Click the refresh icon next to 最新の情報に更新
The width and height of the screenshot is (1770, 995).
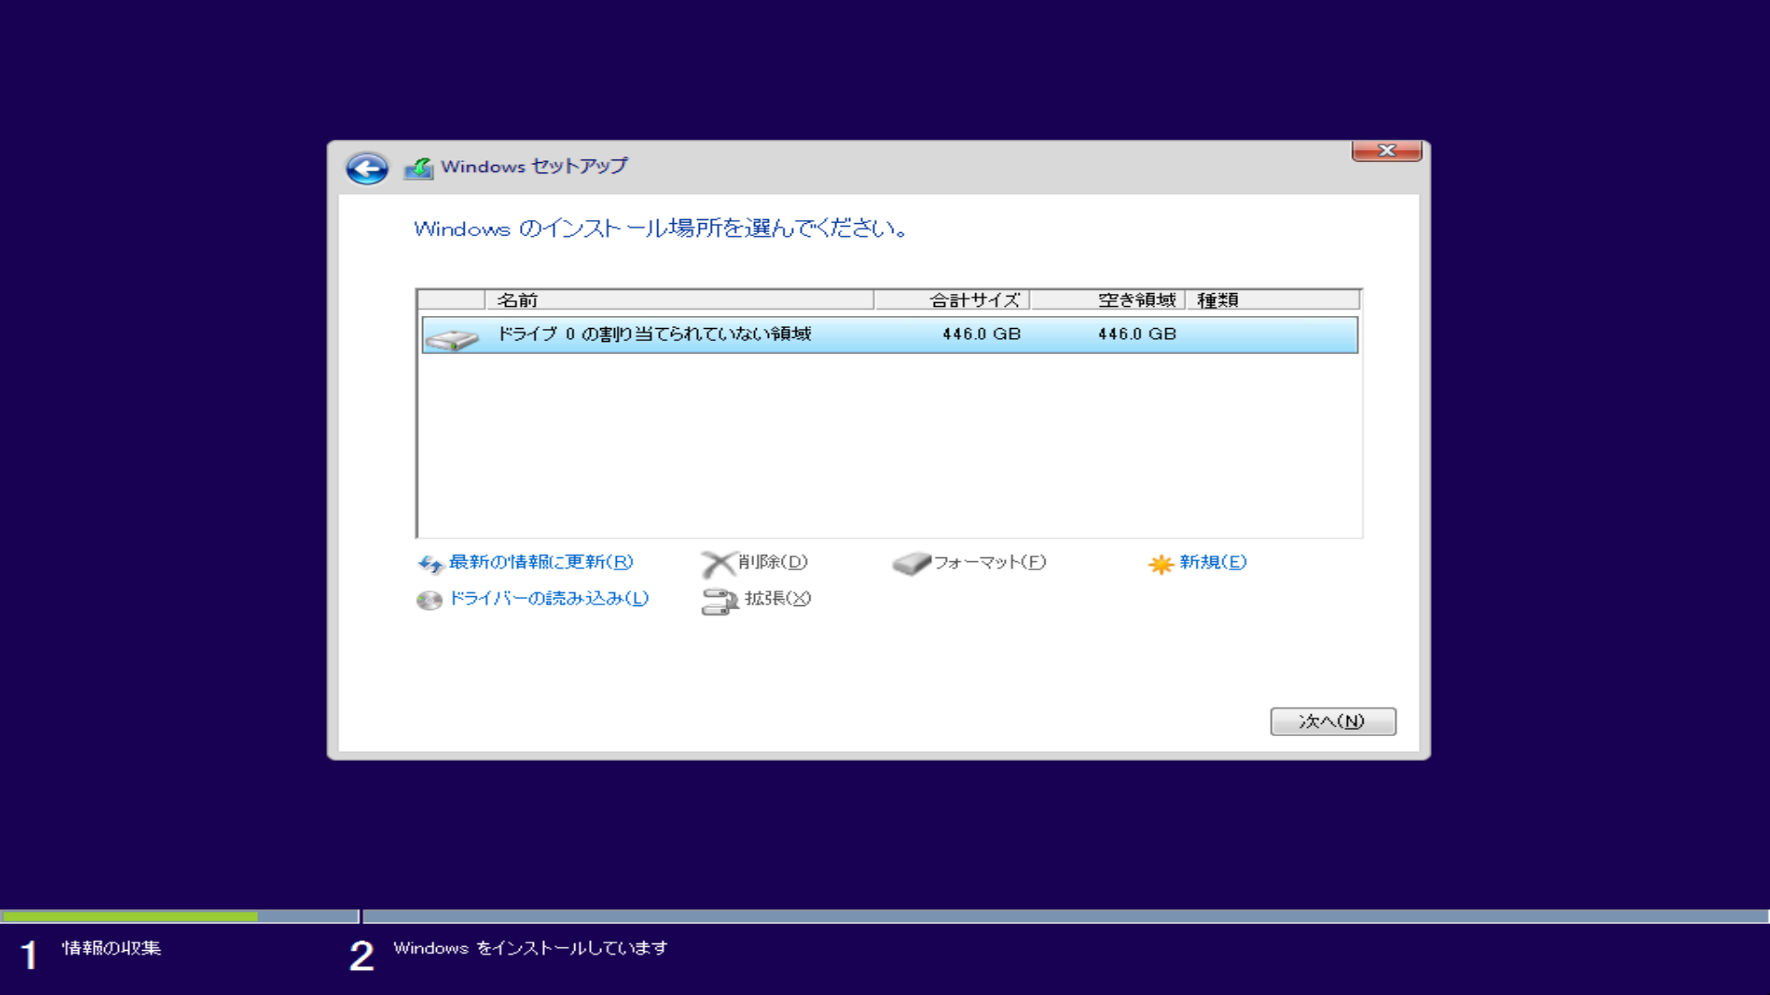click(x=430, y=563)
